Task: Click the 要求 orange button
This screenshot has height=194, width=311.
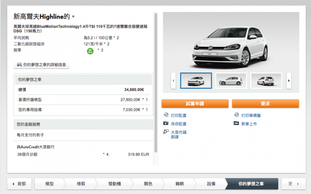Action: click(x=265, y=103)
